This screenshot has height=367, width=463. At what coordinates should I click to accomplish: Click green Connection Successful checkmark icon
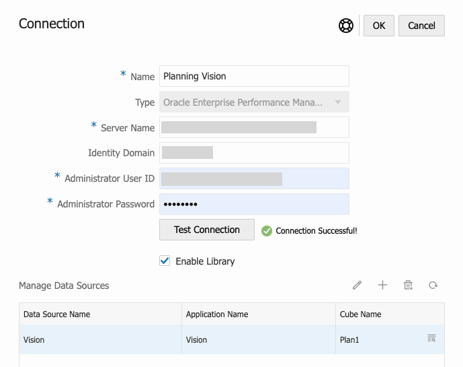(x=267, y=231)
